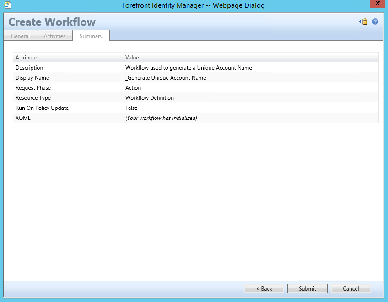Open the blue help question mark icon
The width and height of the screenshot is (388, 302).
pyautogui.click(x=375, y=22)
